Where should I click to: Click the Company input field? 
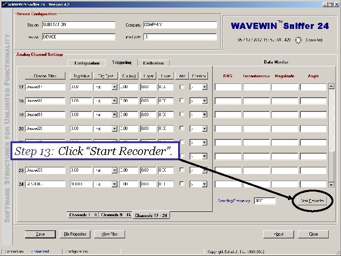180,25
